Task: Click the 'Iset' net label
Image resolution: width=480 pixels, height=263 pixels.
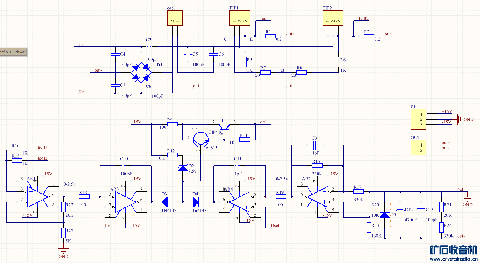Action: (108, 225)
